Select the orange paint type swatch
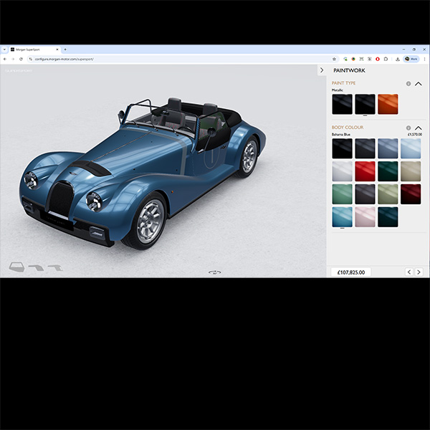Screen dimensions: 430x430 coord(388,104)
